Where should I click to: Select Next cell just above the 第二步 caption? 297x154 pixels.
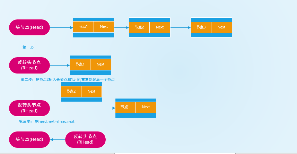pos(101,65)
